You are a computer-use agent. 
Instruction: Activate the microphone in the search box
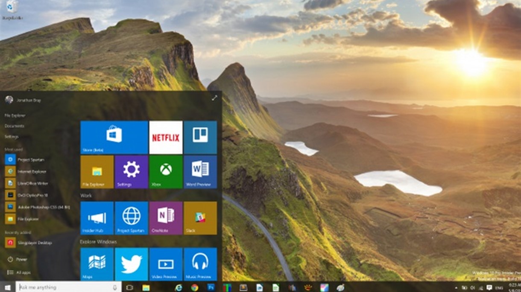coord(115,287)
